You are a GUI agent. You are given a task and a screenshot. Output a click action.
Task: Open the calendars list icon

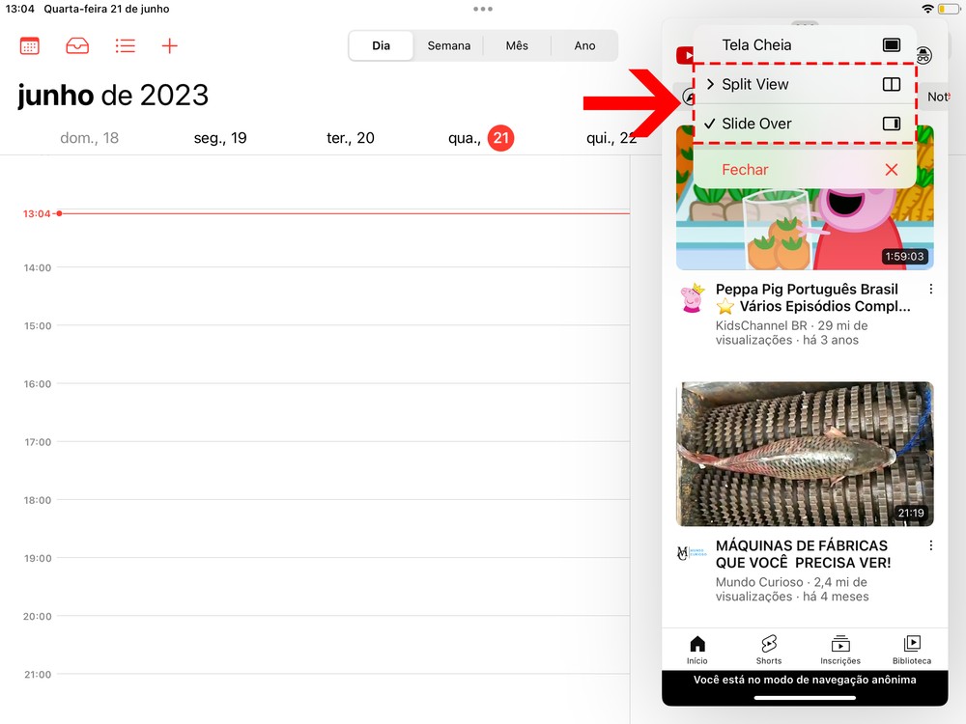click(x=29, y=45)
